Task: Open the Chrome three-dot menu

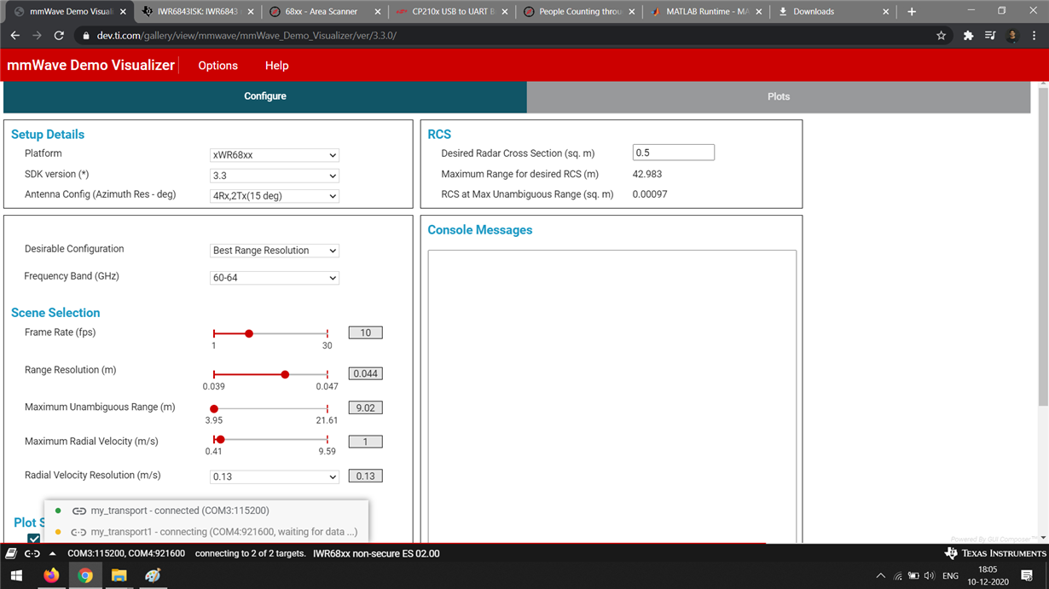Action: tap(1035, 36)
